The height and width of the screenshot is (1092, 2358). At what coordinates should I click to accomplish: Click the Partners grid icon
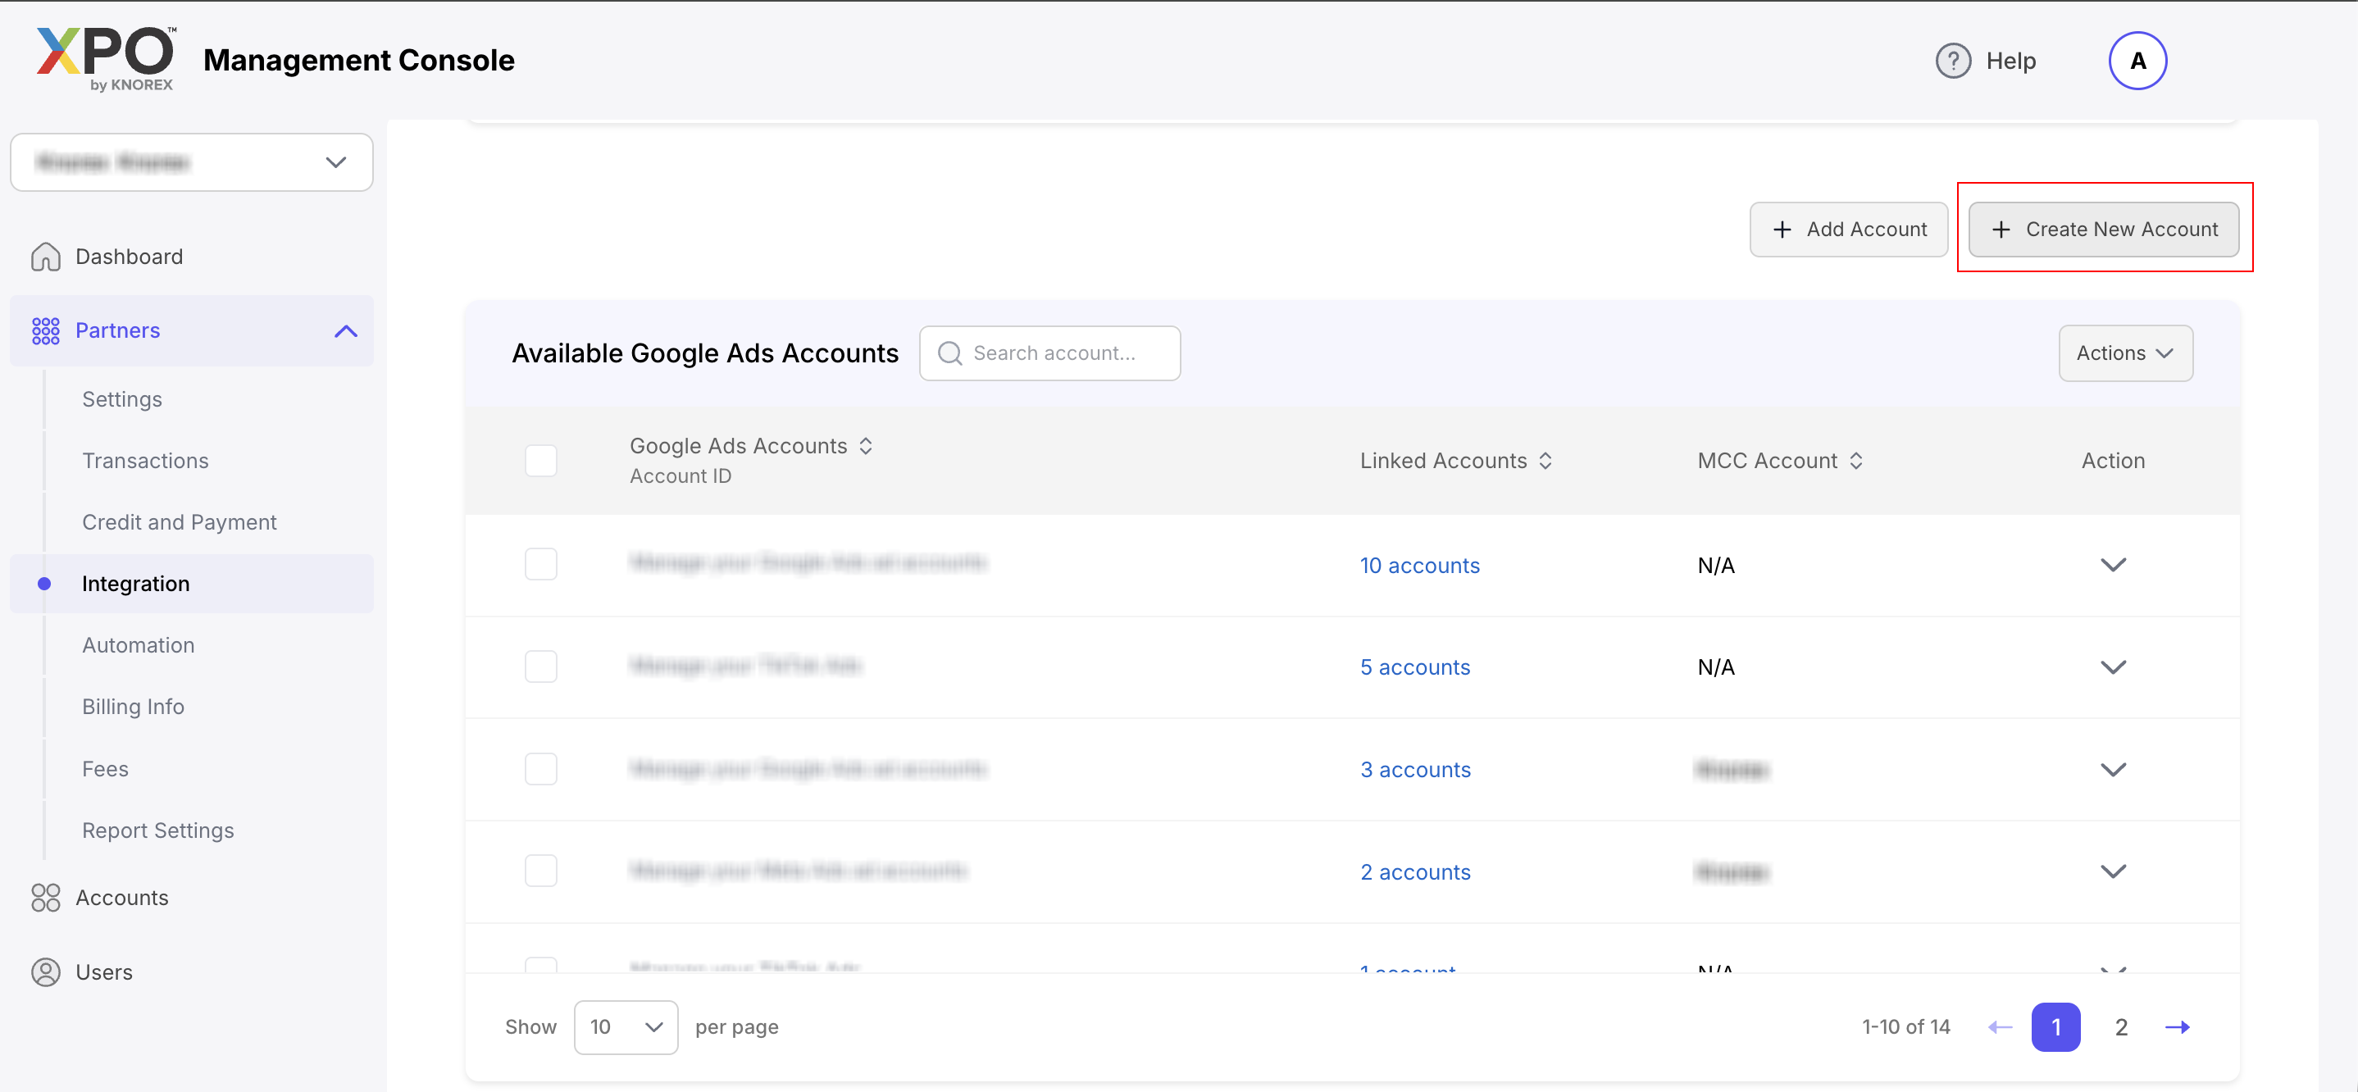pyautogui.click(x=46, y=330)
